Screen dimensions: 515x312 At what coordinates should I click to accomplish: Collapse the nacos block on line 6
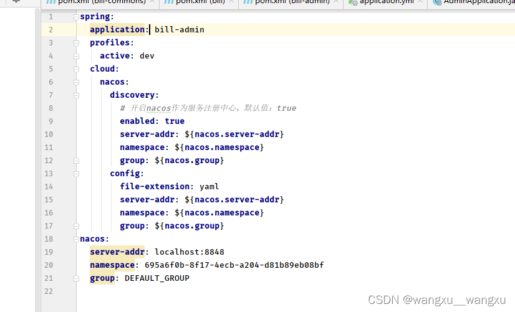click(x=76, y=82)
